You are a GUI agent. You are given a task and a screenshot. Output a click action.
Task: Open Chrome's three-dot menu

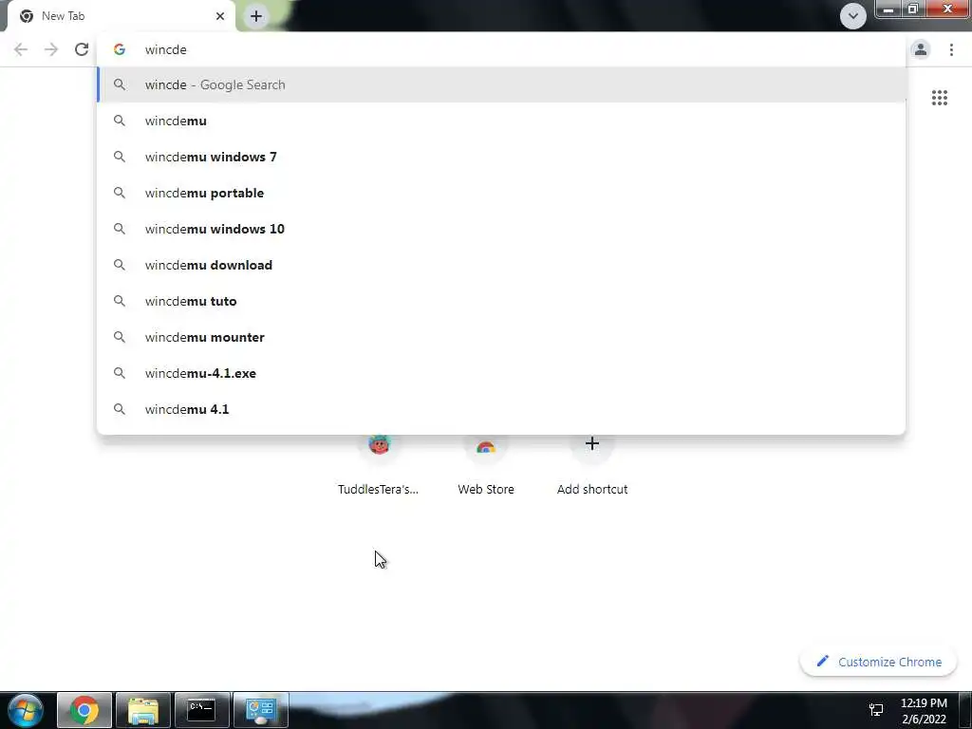951,49
